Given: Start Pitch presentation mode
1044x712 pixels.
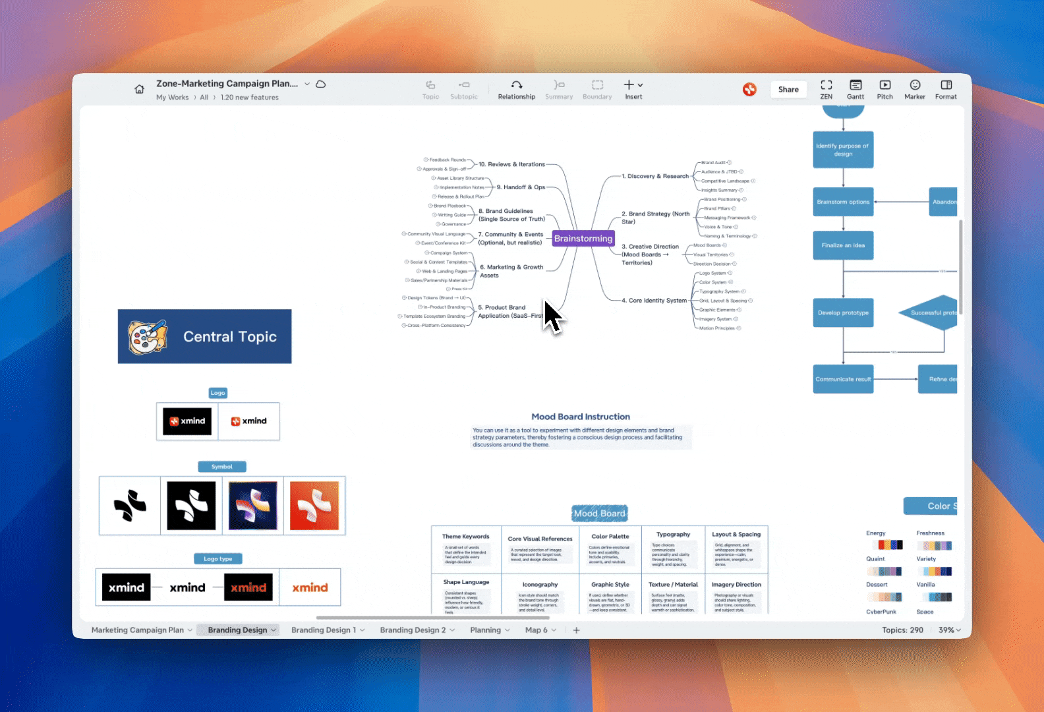Looking at the screenshot, I should (x=885, y=90).
